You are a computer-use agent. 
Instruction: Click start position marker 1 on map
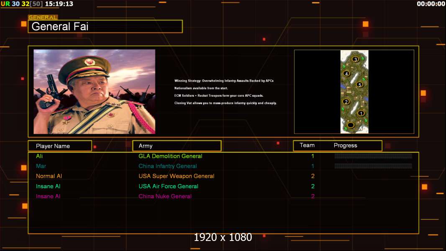(x=361, y=113)
